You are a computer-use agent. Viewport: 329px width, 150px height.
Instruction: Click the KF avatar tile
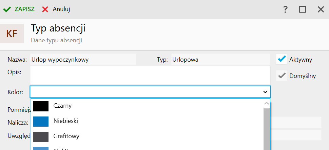pyautogui.click(x=12, y=34)
